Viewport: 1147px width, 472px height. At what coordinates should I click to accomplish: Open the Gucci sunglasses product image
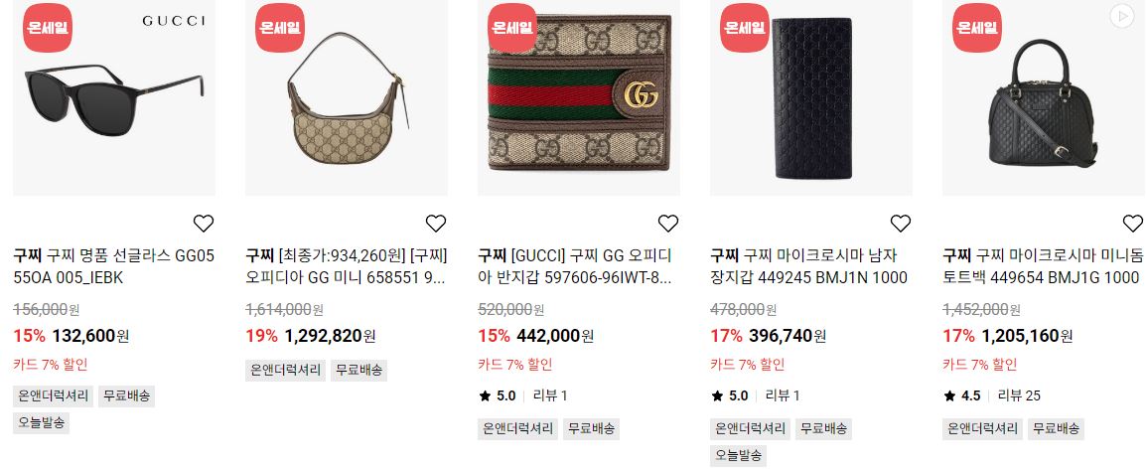click(x=114, y=97)
